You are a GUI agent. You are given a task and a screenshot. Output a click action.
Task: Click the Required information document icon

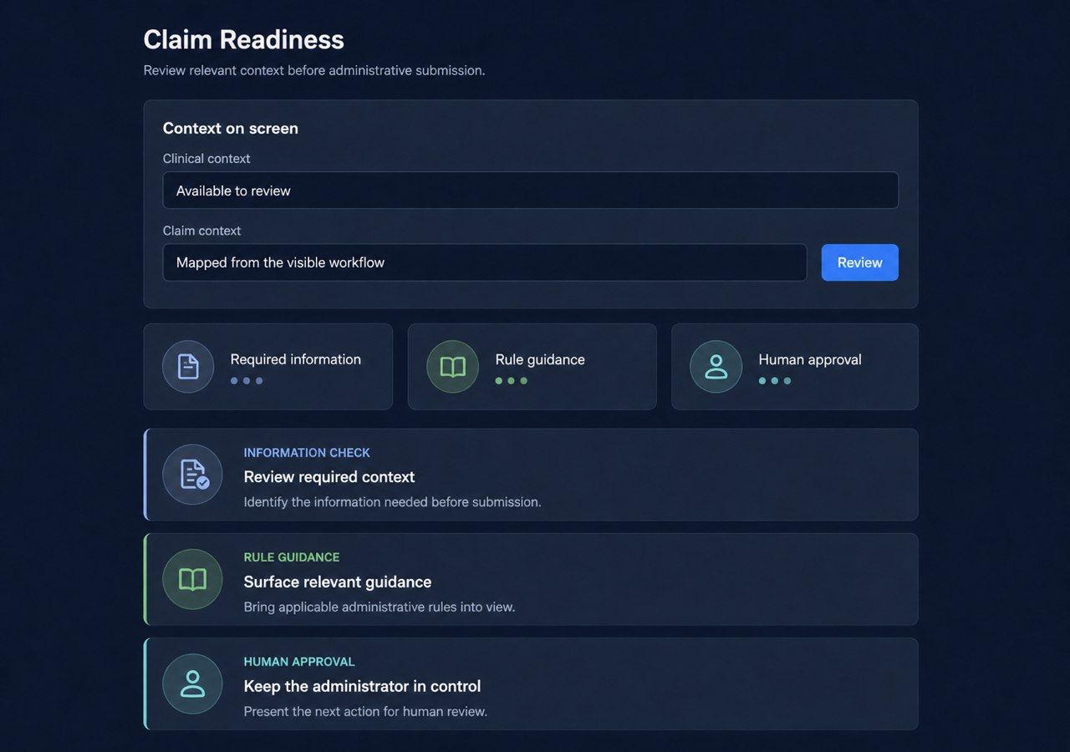tap(188, 367)
